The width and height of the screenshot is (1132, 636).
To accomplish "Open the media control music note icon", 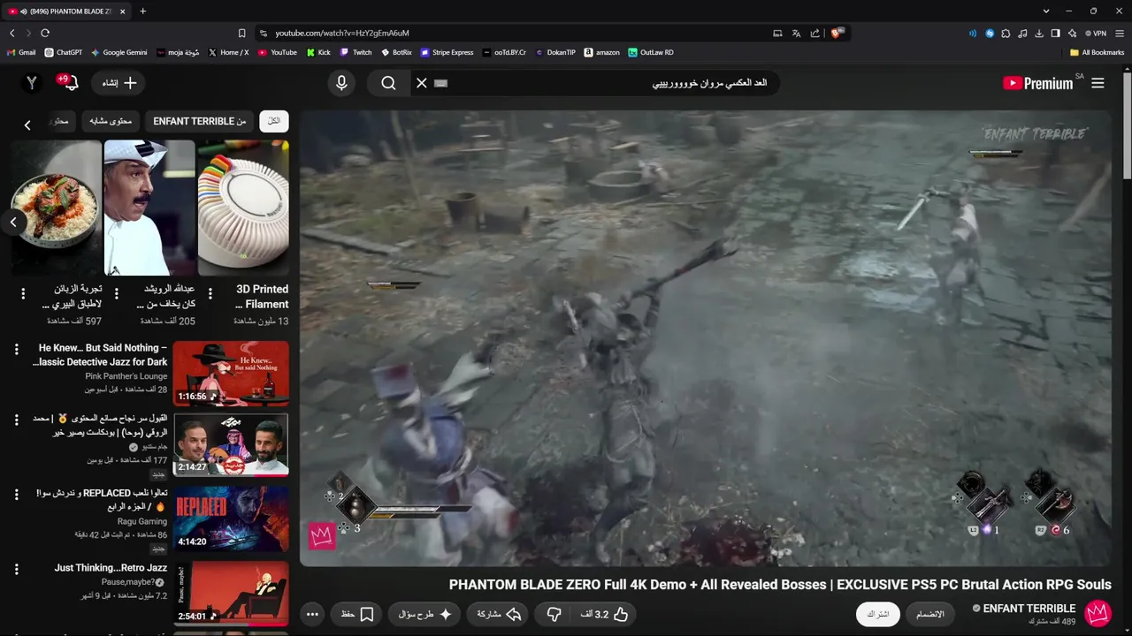I will [x=1022, y=34].
